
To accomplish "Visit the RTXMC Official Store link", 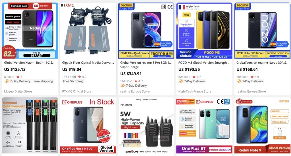I will 77,91.
